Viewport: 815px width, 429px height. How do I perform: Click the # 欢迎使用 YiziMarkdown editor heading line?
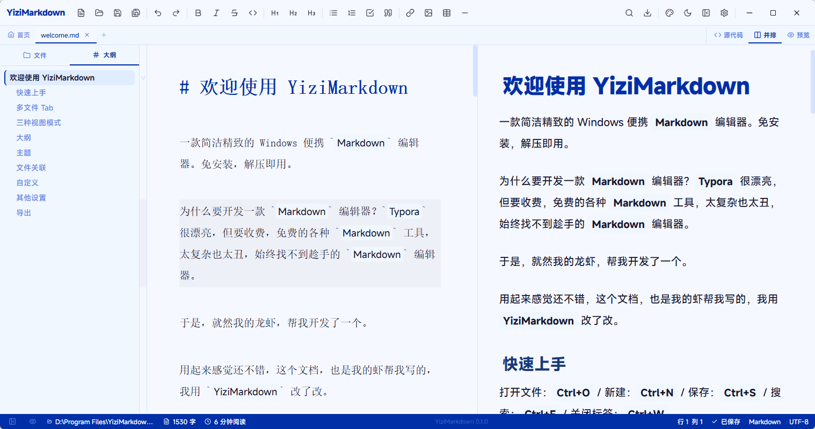tap(294, 87)
